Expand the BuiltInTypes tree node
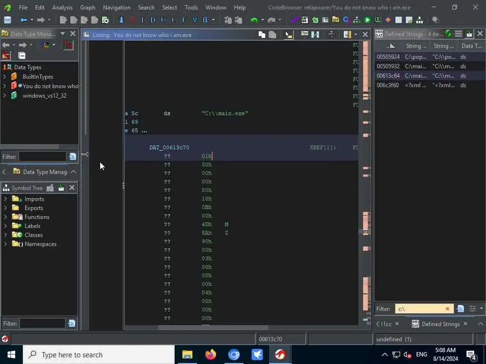 (5, 76)
